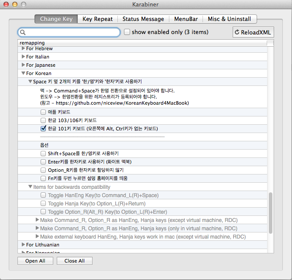Screen dimensions: 292x280
Task: Collapse Items for backwards compatibility
Action: [x=30, y=187]
